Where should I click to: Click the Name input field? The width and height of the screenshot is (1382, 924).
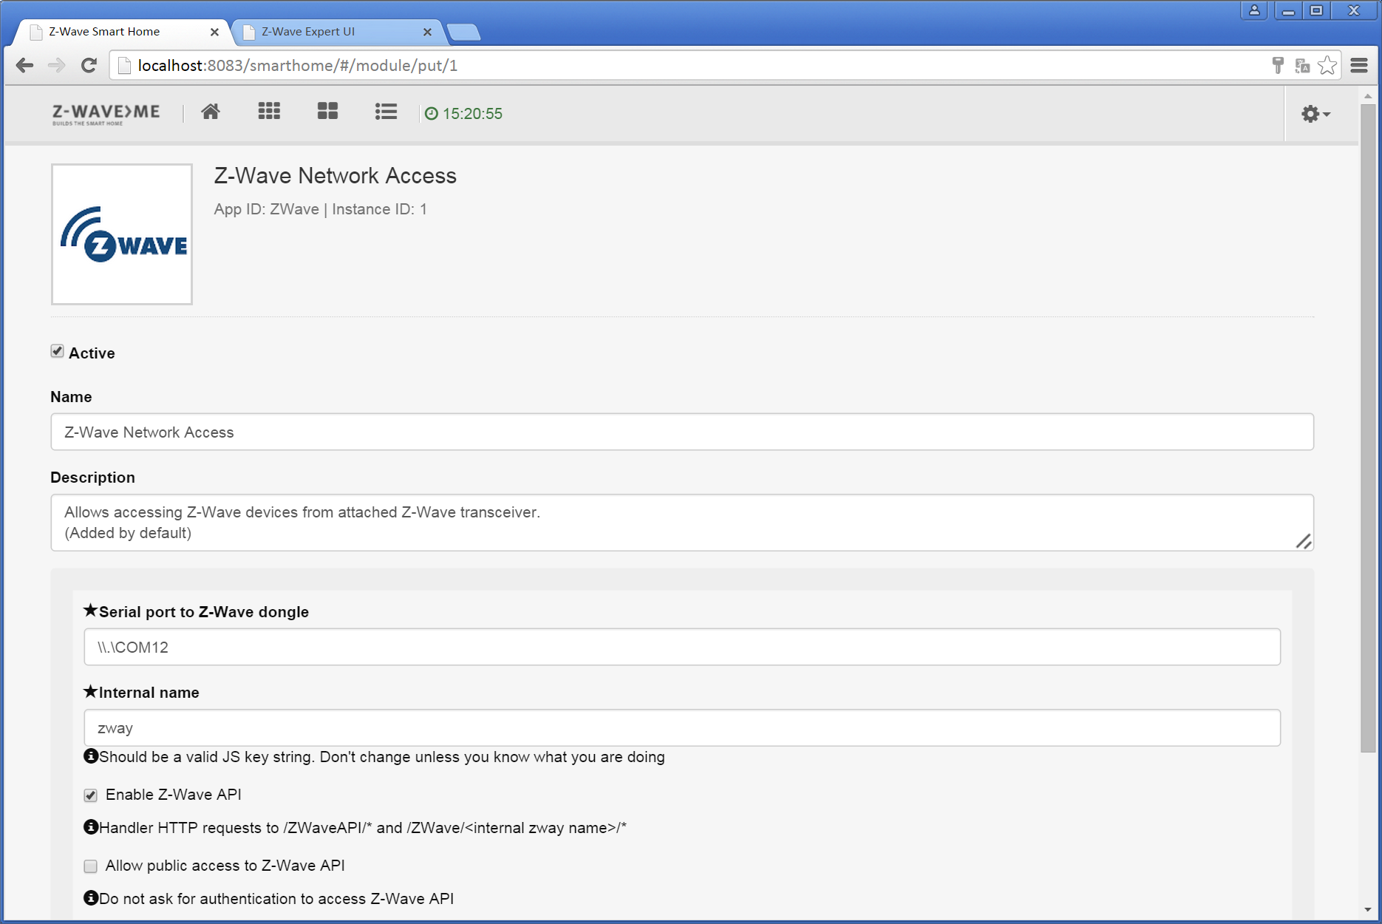click(x=682, y=432)
